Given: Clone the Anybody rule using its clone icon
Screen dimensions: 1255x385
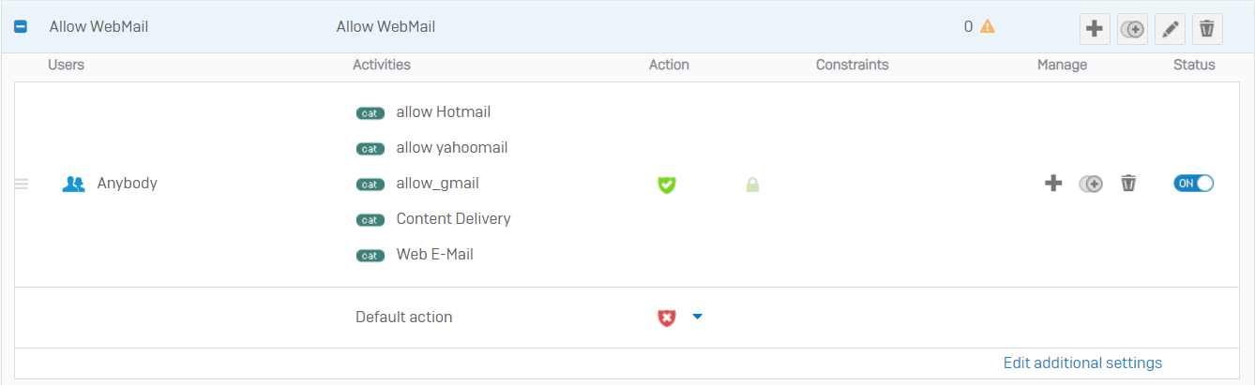Looking at the screenshot, I should point(1090,184).
